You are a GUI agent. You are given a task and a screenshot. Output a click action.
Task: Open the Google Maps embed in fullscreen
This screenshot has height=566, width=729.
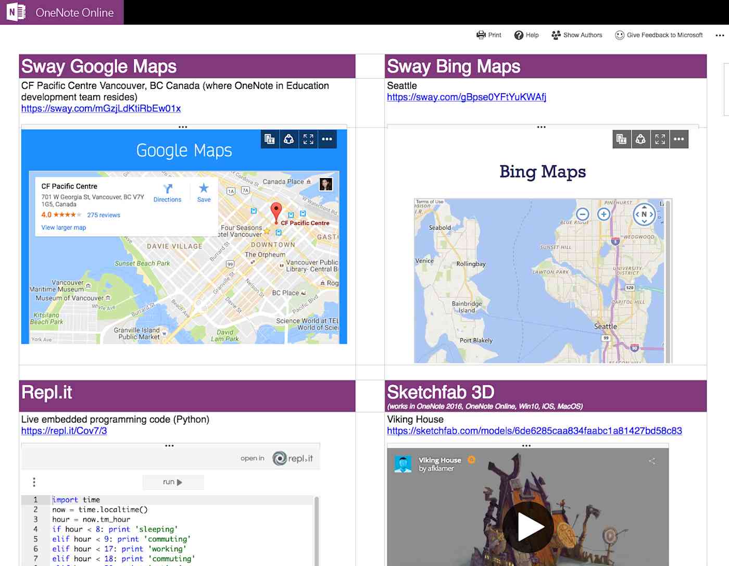point(308,139)
